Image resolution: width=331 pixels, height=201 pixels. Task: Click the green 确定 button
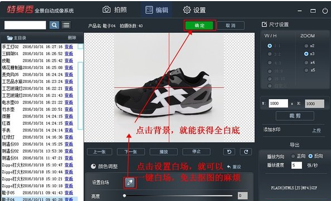coord(199,26)
